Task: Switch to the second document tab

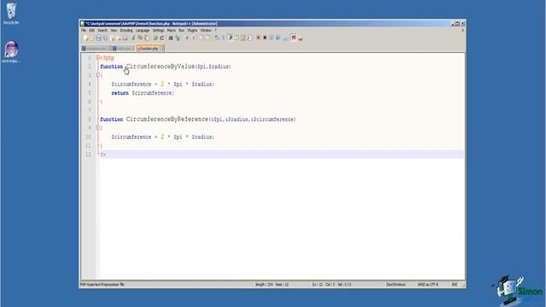Action: tap(123, 49)
